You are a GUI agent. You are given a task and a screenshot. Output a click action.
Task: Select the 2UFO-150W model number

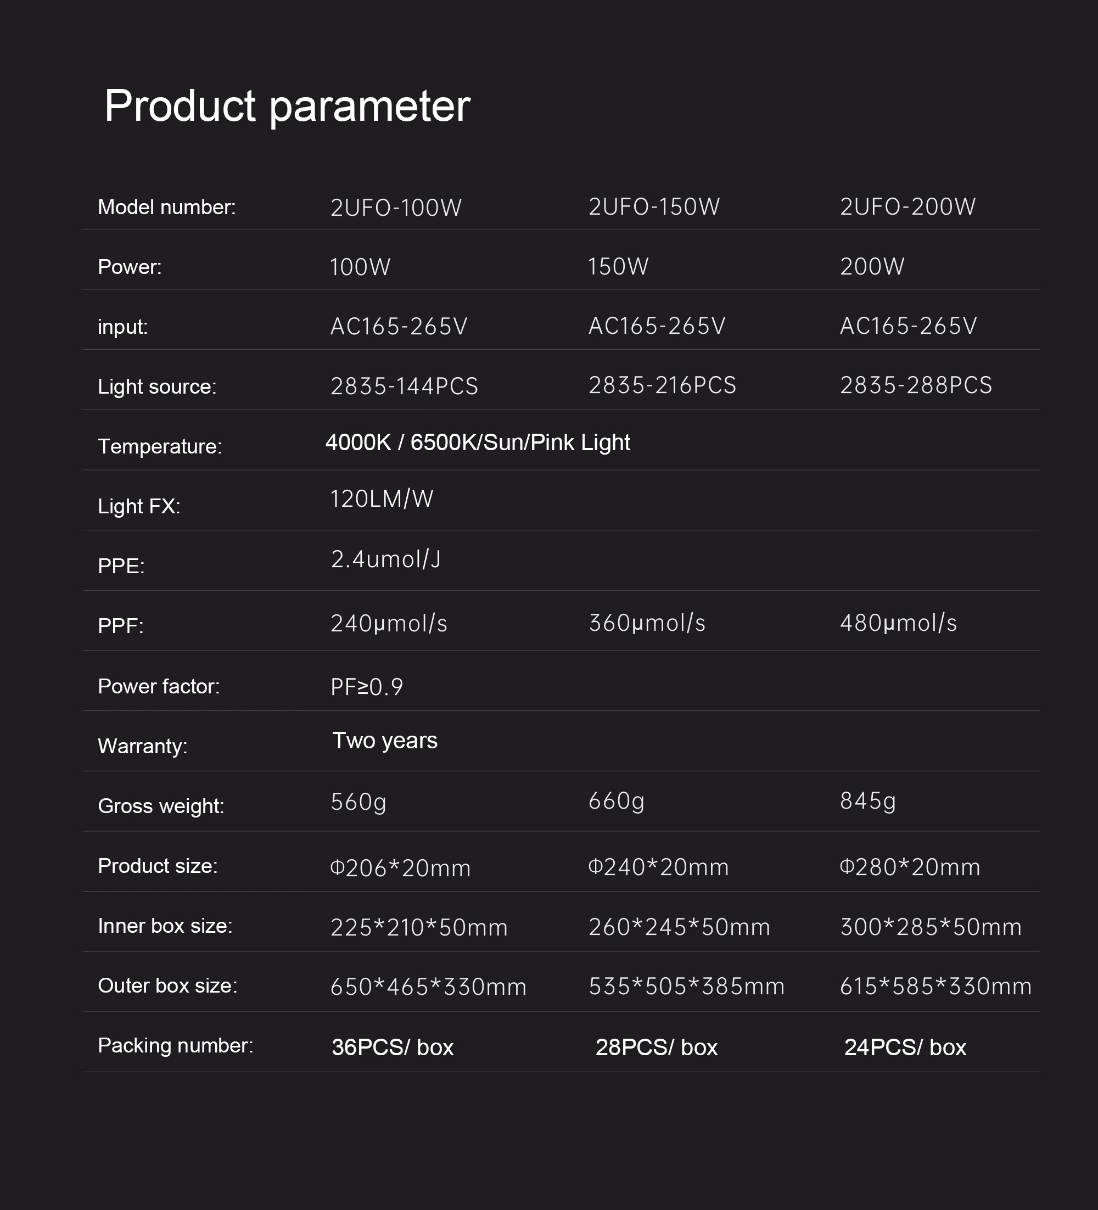click(654, 207)
